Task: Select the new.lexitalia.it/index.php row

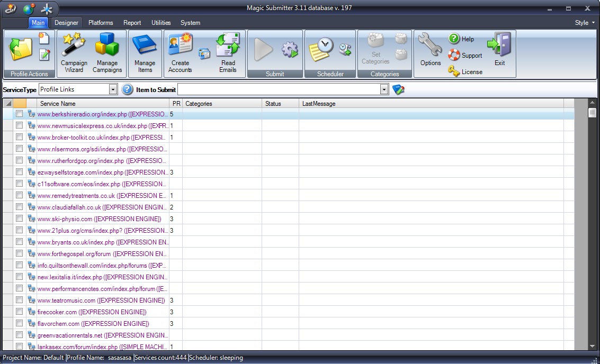Action: (x=289, y=277)
